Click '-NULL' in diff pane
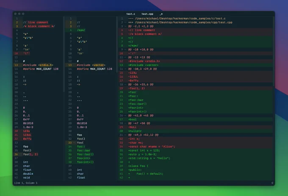 (x=132, y=127)
